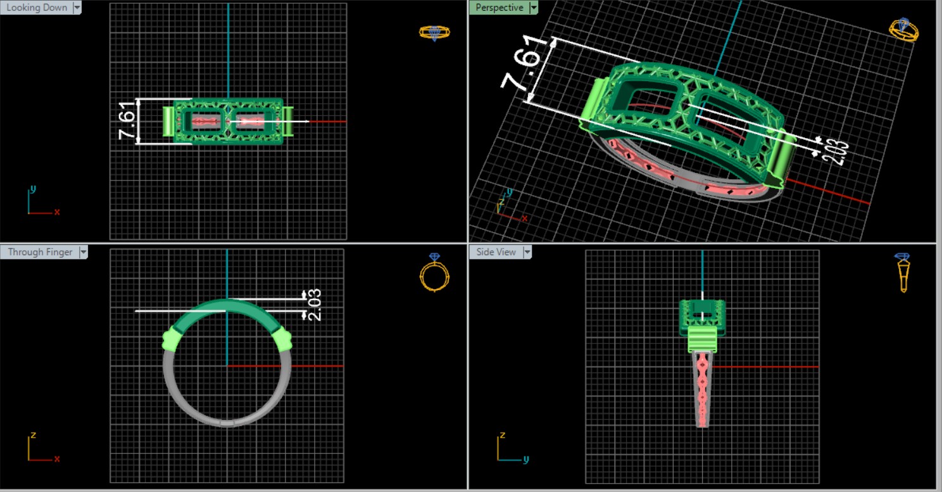Activate the Looking Down viewport title
Viewport: 942px width, 492px height.
[x=36, y=8]
